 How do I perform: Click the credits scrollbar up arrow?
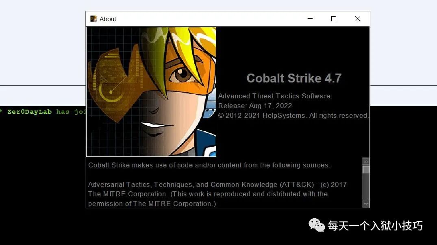(366, 161)
